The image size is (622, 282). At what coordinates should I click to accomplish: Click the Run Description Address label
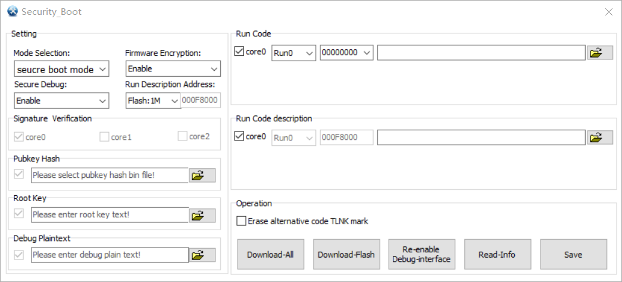click(170, 84)
